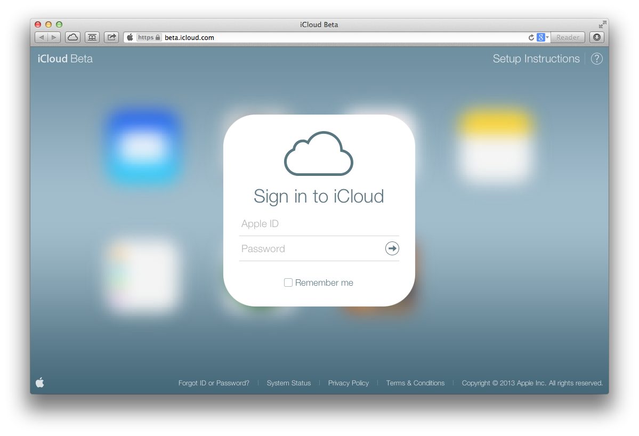This screenshot has width=639, height=436.
Task: Click the back navigation arrow
Action: pyautogui.click(x=41, y=37)
